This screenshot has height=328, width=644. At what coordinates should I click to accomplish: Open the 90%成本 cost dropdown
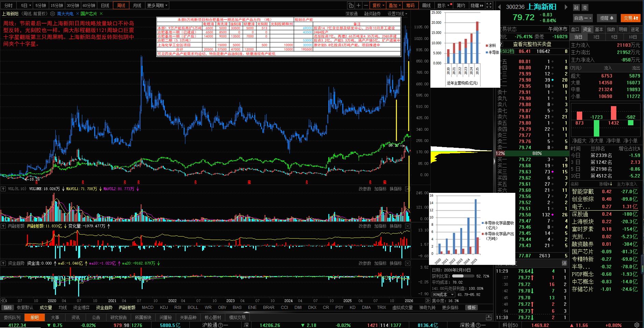click(x=443, y=295)
